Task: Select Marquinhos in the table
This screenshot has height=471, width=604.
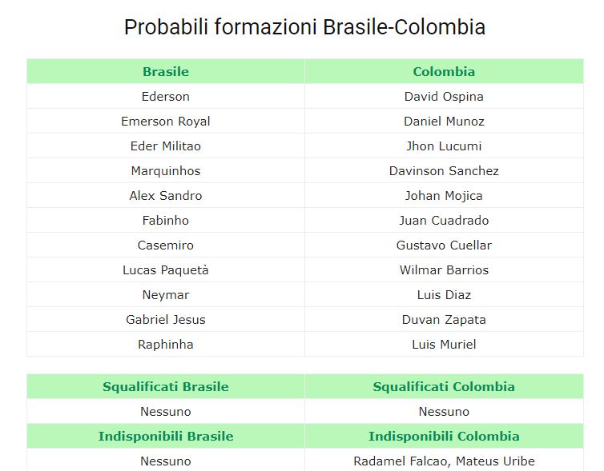Action: tap(166, 171)
